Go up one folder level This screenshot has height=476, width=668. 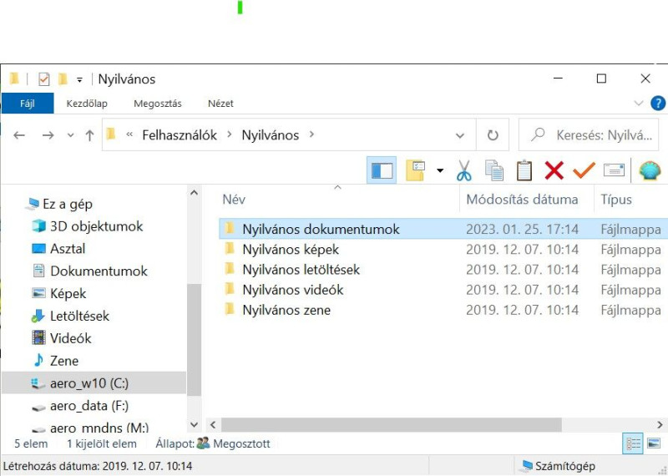[x=89, y=135]
